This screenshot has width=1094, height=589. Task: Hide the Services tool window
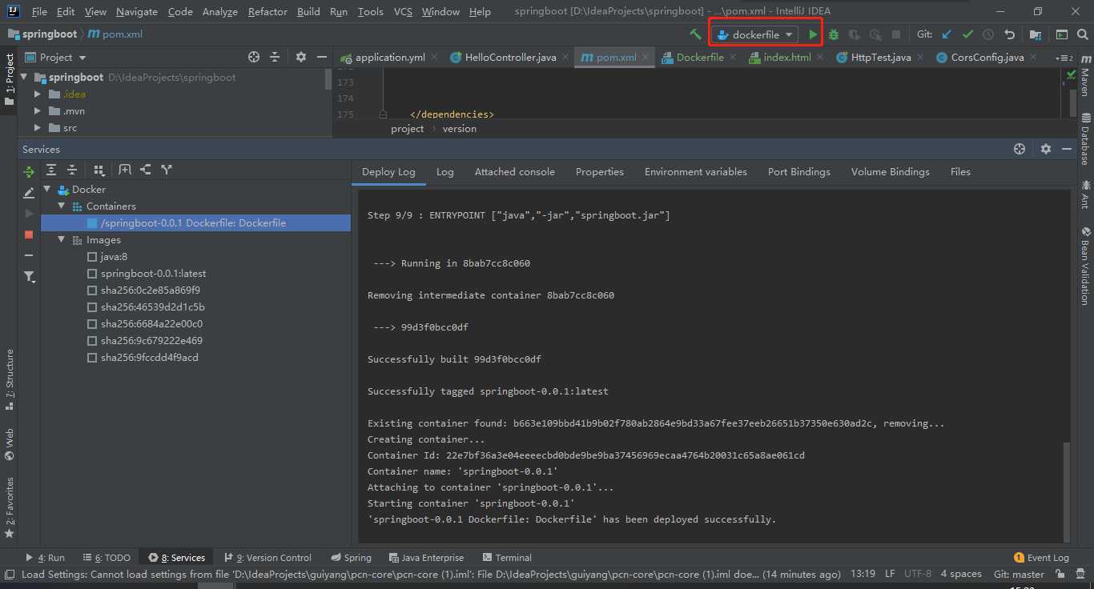click(1066, 149)
